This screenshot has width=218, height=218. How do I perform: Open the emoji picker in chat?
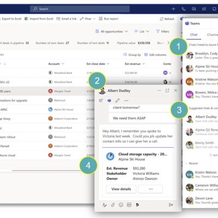[x=121, y=205]
